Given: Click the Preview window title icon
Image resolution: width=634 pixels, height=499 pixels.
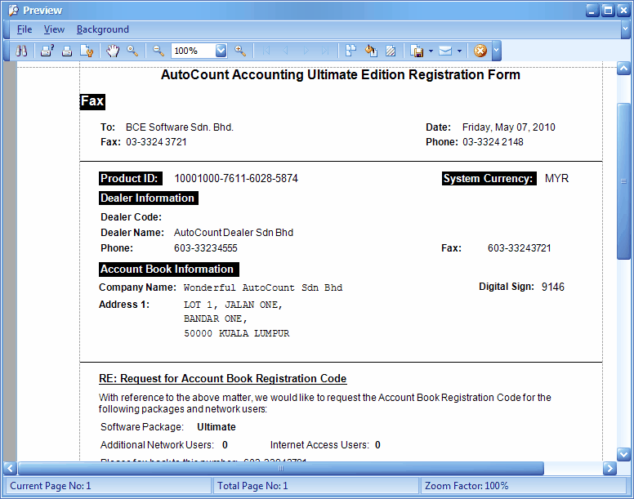Looking at the screenshot, I should coord(13,10).
